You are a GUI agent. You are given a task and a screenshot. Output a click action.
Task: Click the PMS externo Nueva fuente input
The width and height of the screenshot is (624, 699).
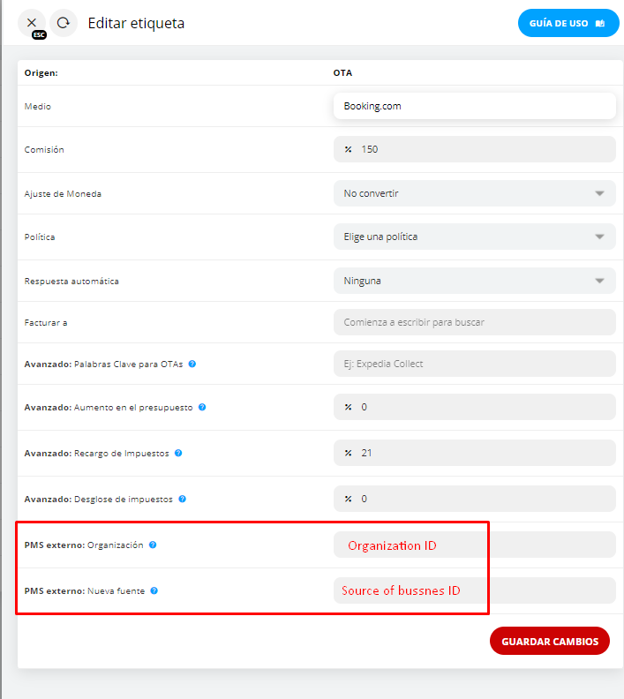(474, 590)
